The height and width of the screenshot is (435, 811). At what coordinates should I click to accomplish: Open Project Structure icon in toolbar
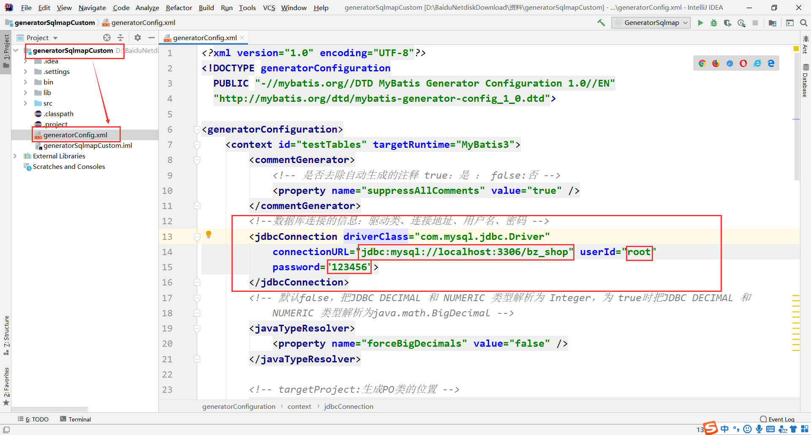click(773, 23)
